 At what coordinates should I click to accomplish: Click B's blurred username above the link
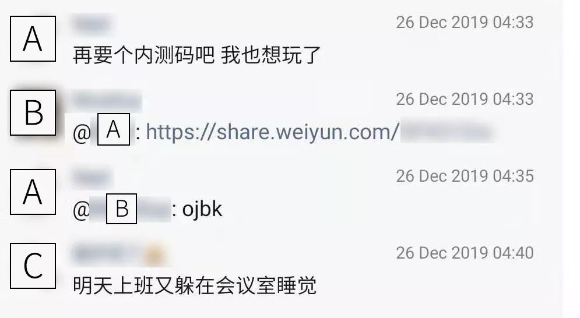click(x=107, y=101)
